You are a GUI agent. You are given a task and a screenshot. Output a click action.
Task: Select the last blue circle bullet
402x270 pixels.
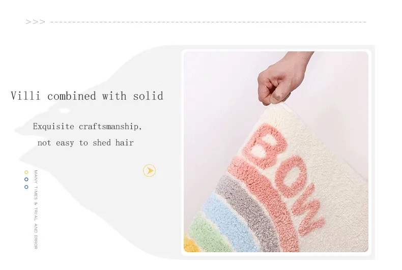pos(26,187)
